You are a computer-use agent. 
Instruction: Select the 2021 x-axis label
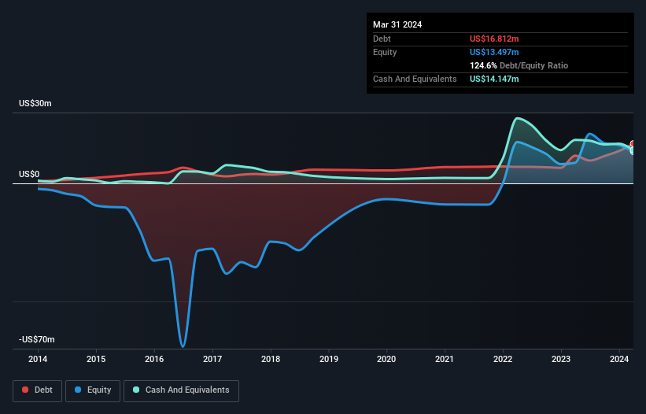pyautogui.click(x=445, y=359)
